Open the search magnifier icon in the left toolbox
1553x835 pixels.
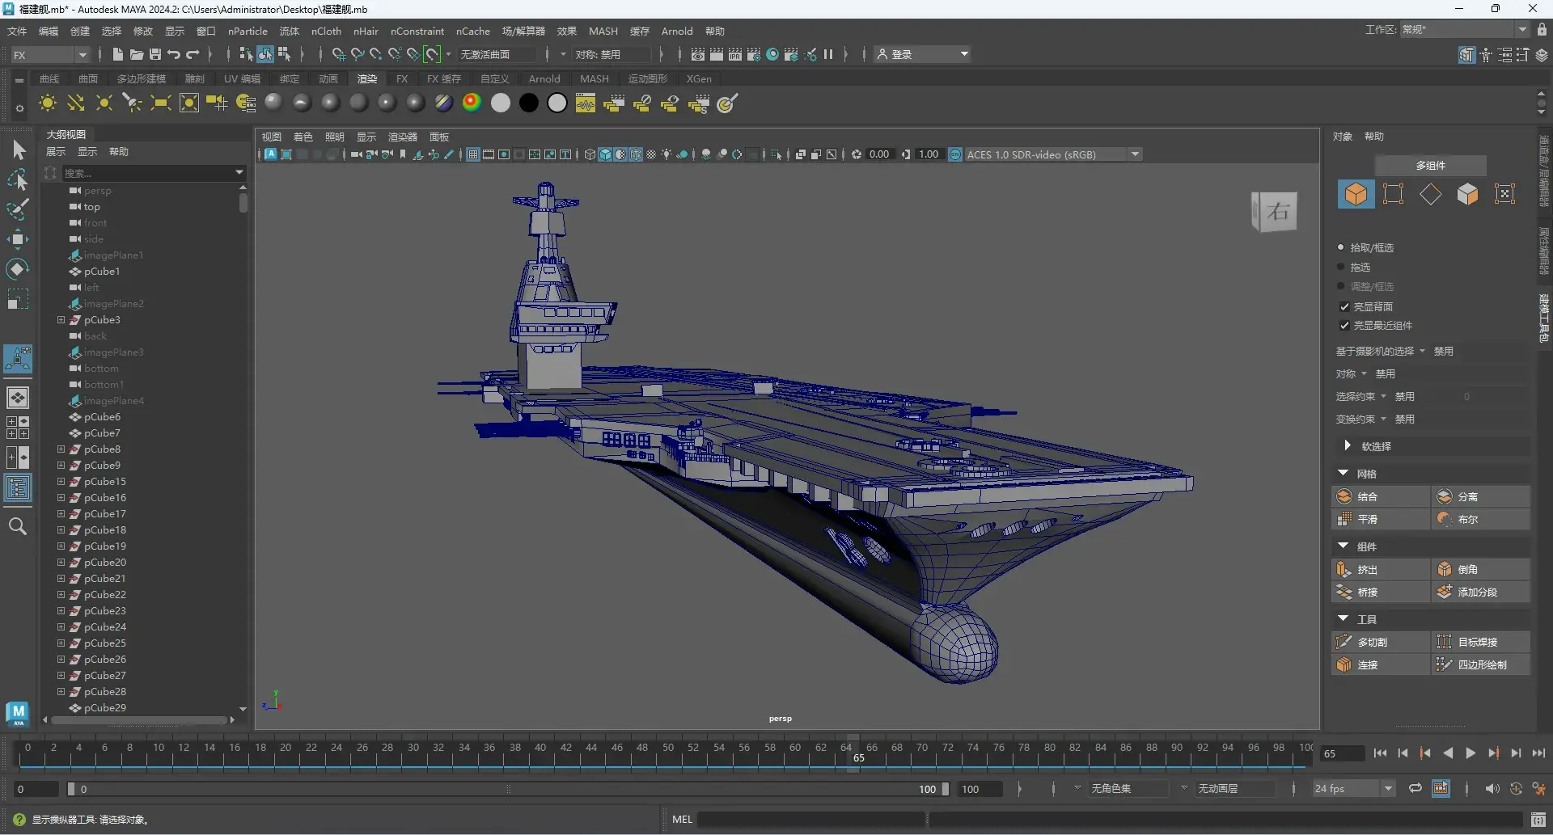18,527
